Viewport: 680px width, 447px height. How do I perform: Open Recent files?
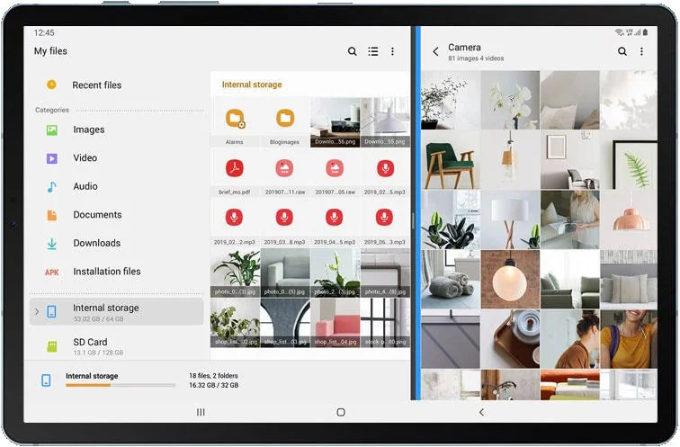[x=96, y=85]
